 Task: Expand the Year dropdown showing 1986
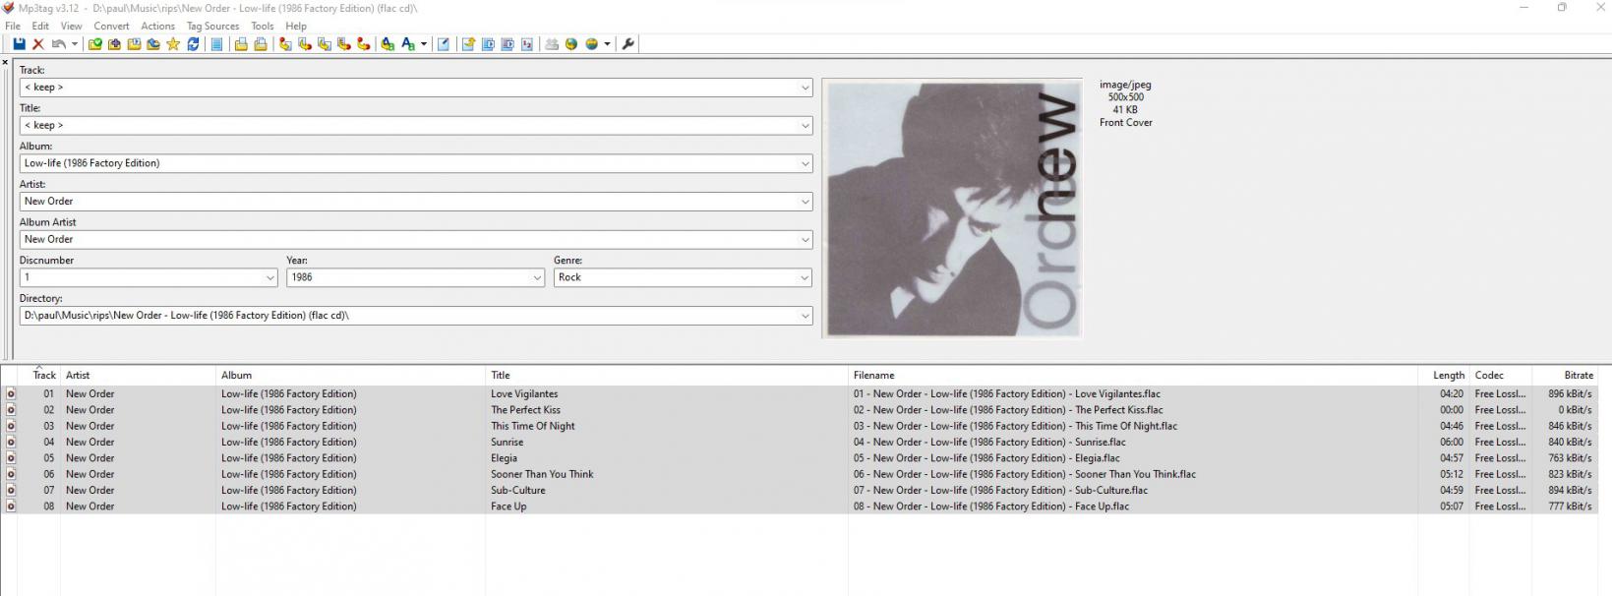[537, 277]
